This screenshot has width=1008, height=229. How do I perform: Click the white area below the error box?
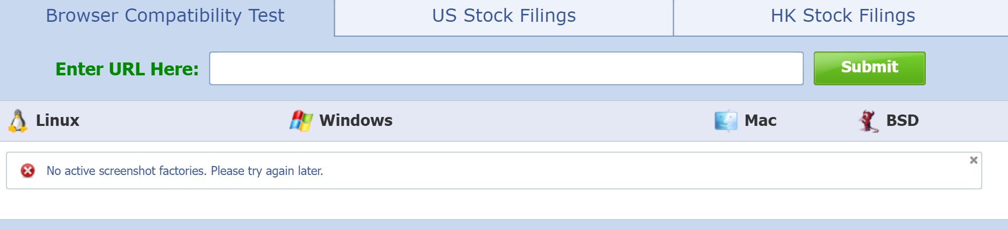(x=496, y=204)
